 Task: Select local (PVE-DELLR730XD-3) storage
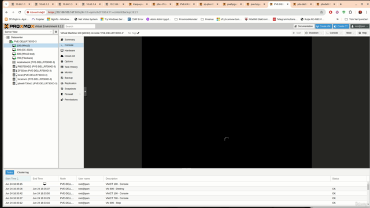(32, 75)
